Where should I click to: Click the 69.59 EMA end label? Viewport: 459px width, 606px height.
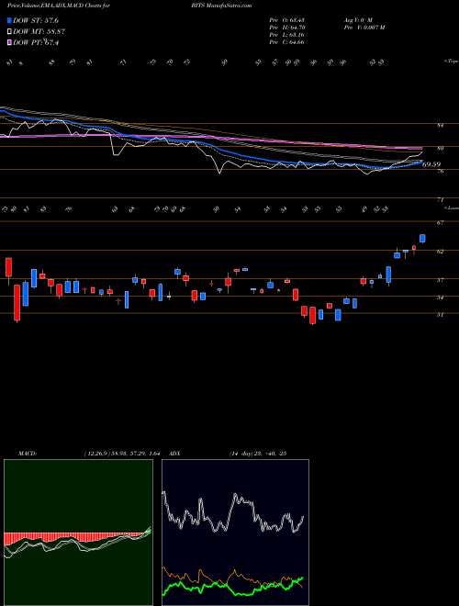click(x=431, y=164)
